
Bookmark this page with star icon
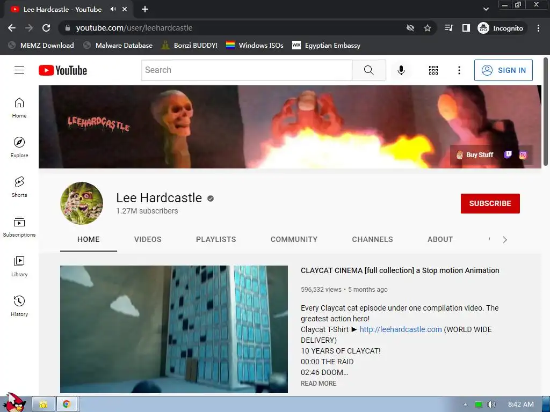[x=427, y=28]
